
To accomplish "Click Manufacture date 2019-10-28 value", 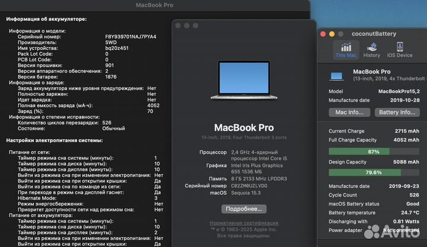I will point(404,100).
